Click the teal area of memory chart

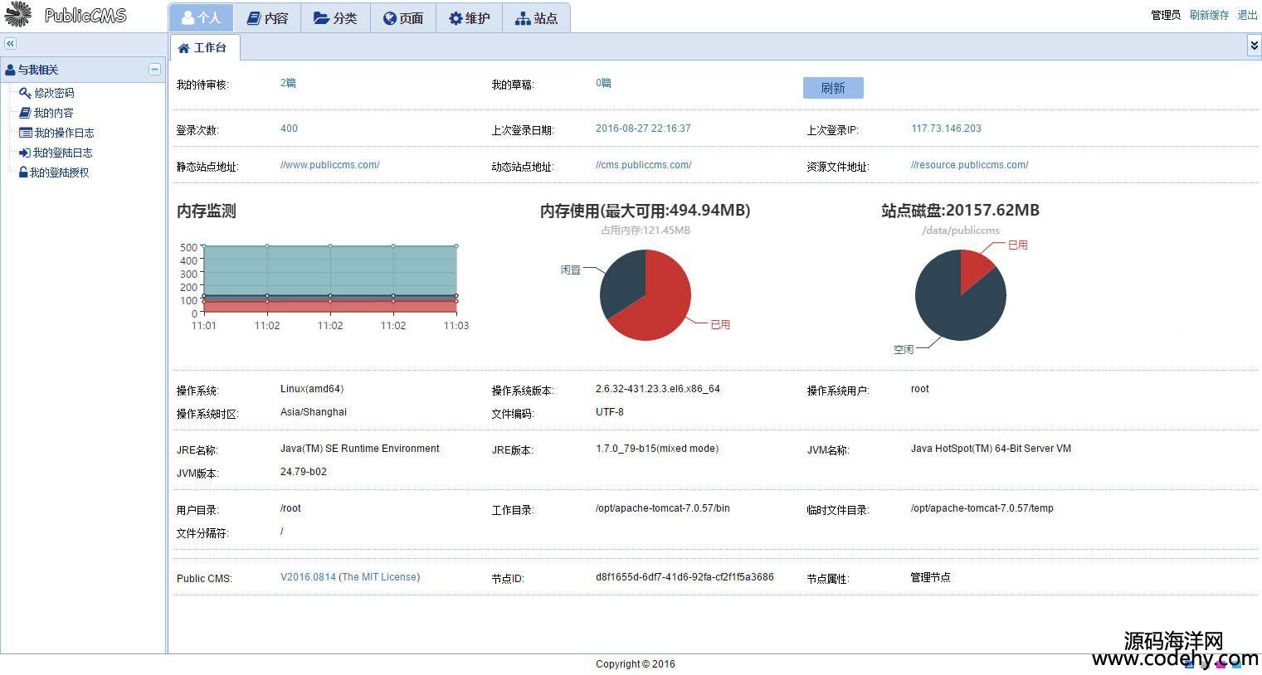click(330, 270)
